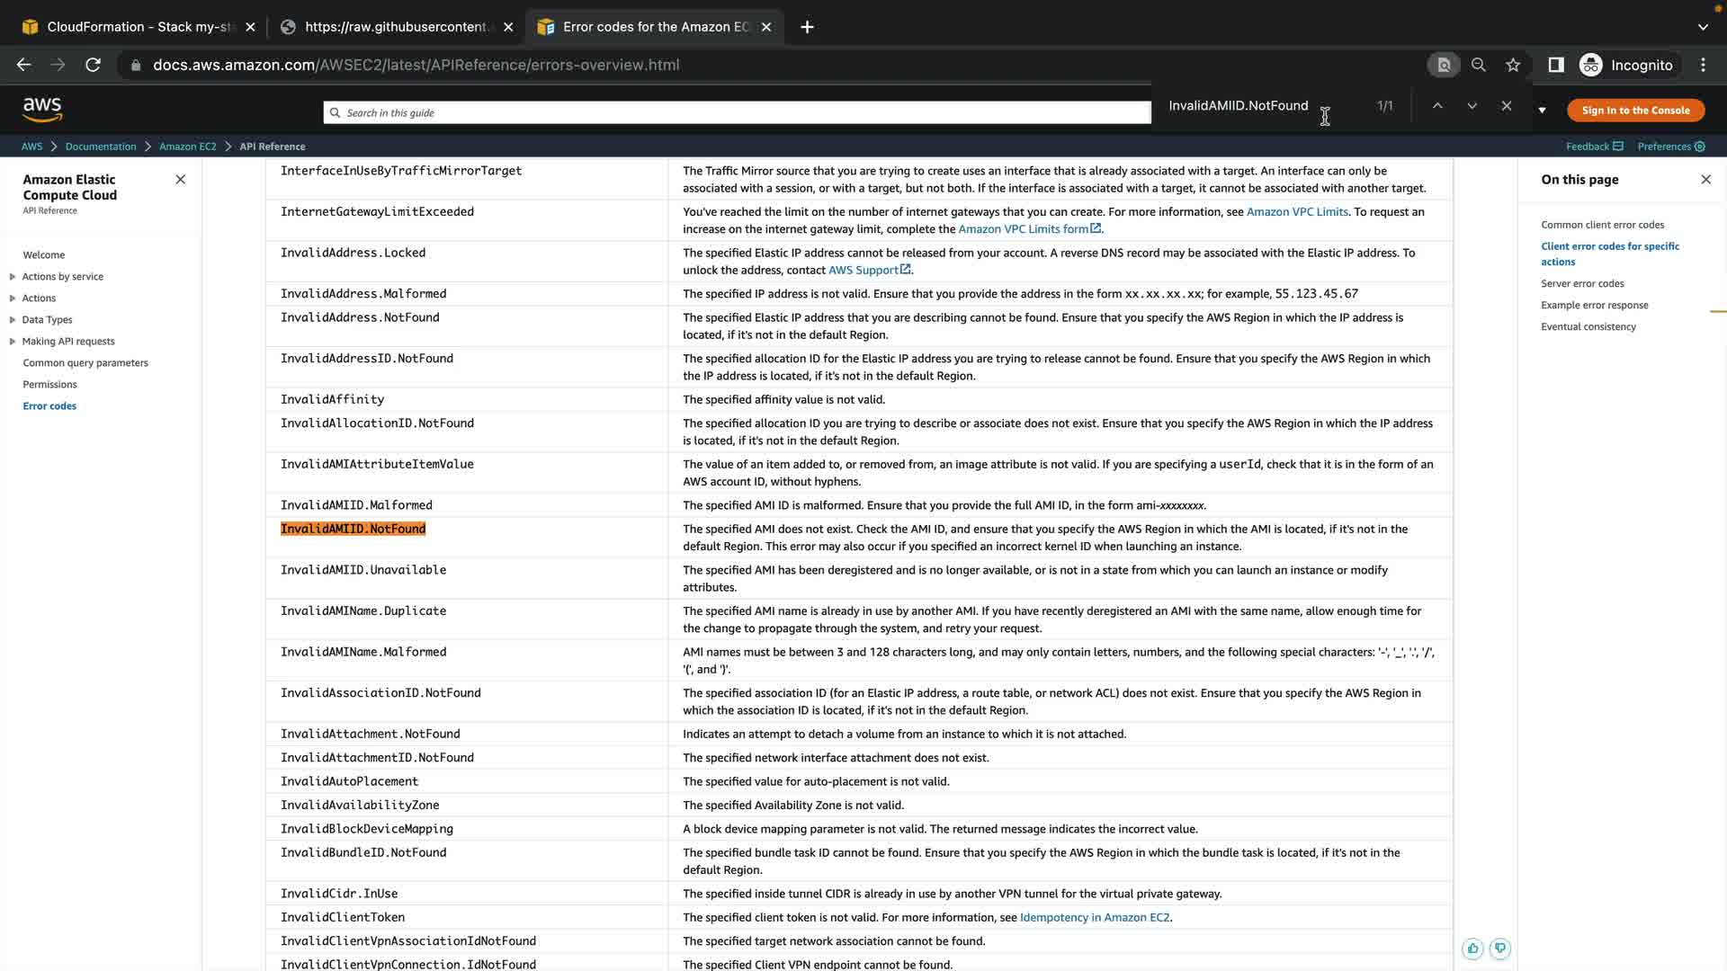
Task: Go to next find-in-page match
Action: [1472, 106]
